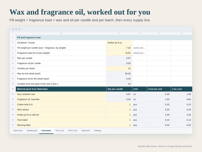Click the 'Front label' material cell
The height and width of the screenshot is (152, 202).
point(61,120)
